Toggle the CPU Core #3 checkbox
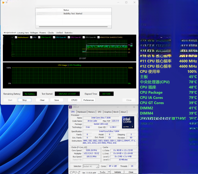The image size is (198, 174). 69,37
